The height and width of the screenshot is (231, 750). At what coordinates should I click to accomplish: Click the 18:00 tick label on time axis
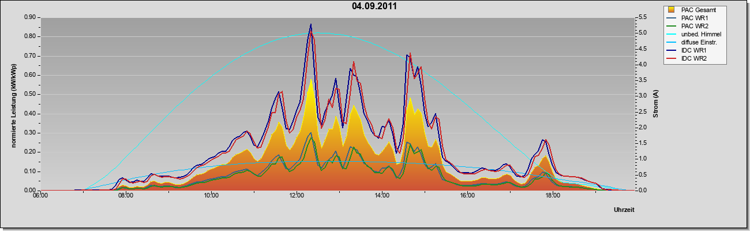553,195
